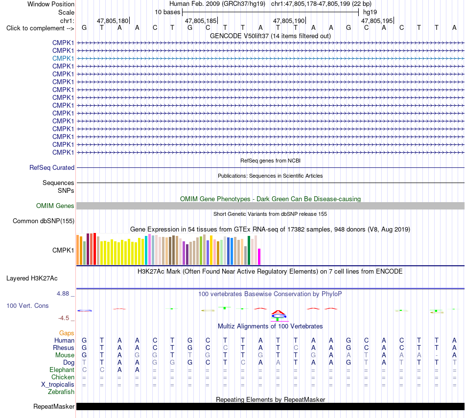The width and height of the screenshot is (465, 418).
Task: Select the RepeatMasker track label
Action: click(x=54, y=406)
